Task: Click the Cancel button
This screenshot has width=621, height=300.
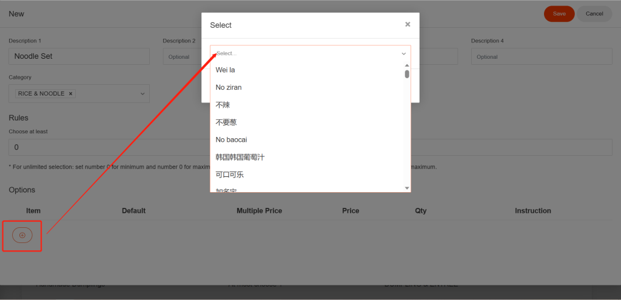Action: pos(594,14)
